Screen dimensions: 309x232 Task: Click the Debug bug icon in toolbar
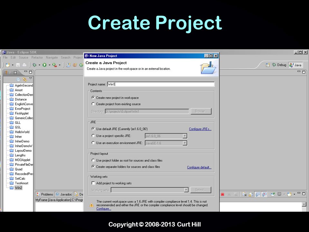point(34,65)
